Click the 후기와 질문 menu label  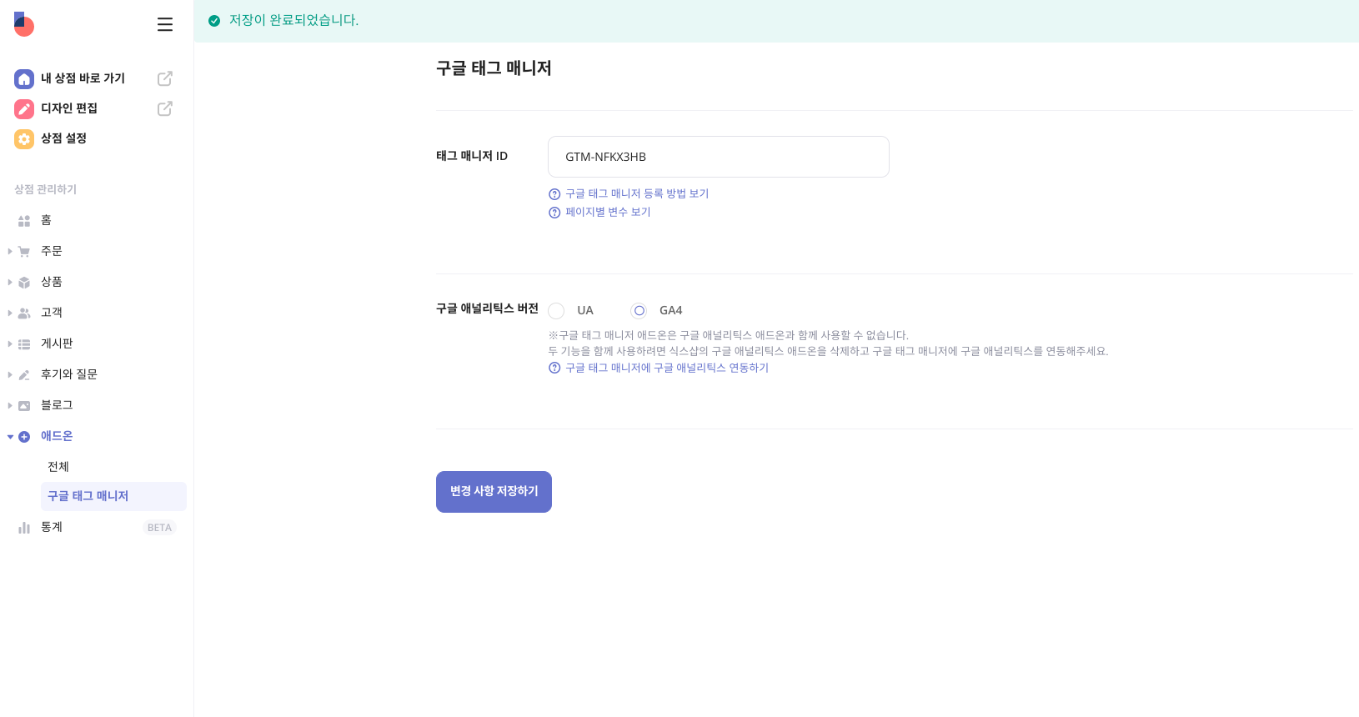click(x=69, y=374)
